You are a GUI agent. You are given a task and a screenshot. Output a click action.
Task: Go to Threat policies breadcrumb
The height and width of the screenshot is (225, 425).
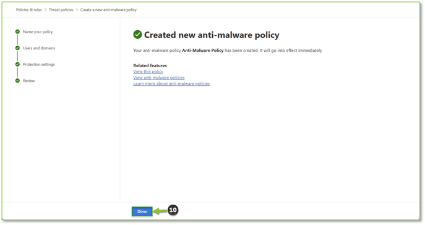tap(61, 10)
